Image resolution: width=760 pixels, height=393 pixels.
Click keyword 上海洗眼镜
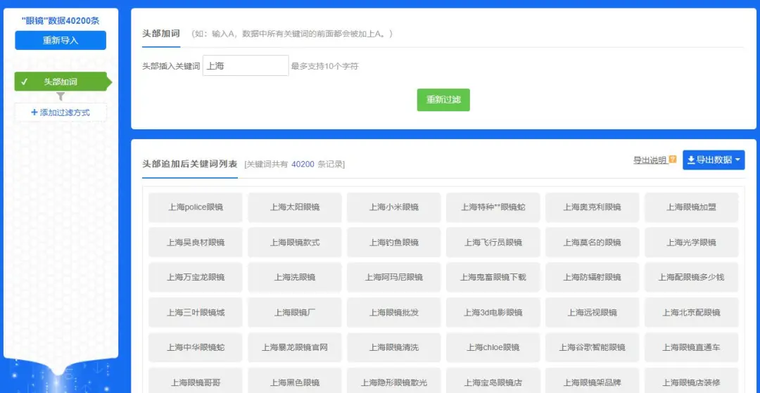(x=295, y=277)
